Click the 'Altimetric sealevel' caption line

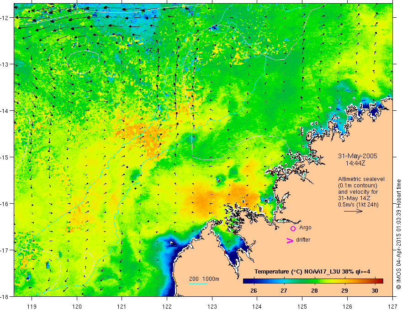click(x=361, y=179)
